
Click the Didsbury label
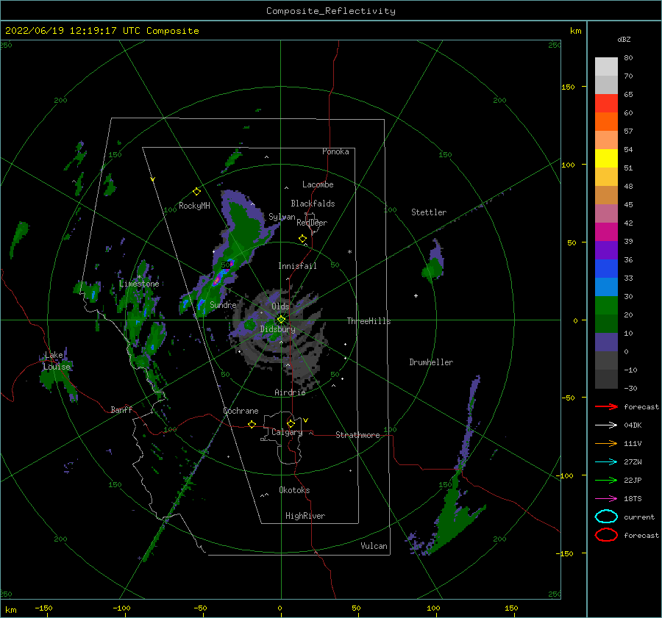pos(277,329)
